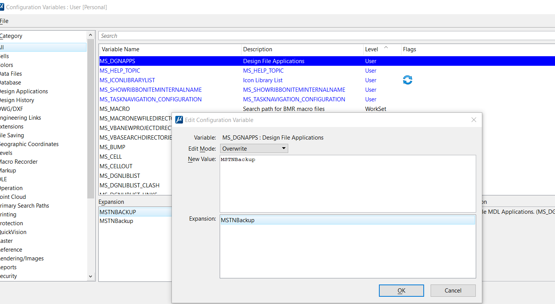Select the MS_BUMP variable

(112, 147)
